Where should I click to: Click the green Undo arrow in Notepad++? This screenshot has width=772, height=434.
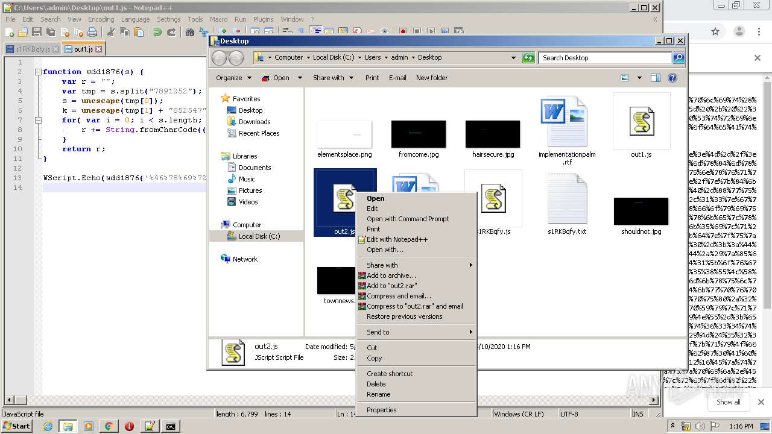click(157, 32)
